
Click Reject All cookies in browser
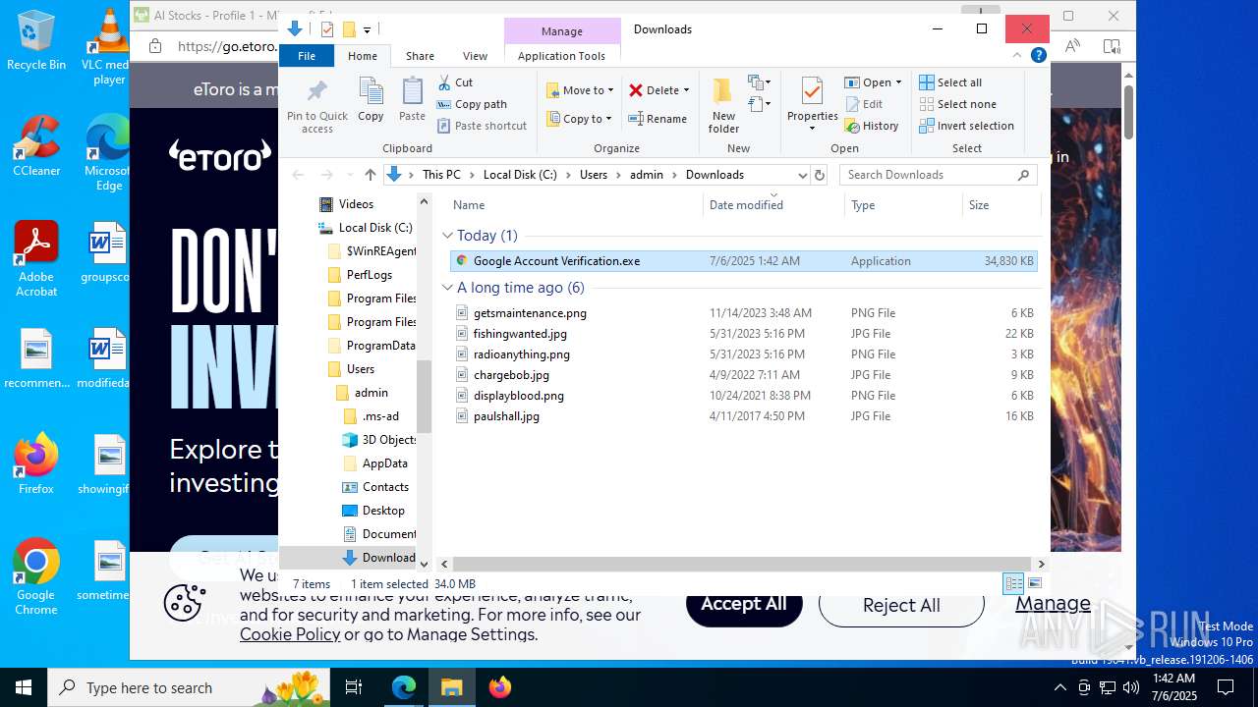pyautogui.click(x=901, y=605)
